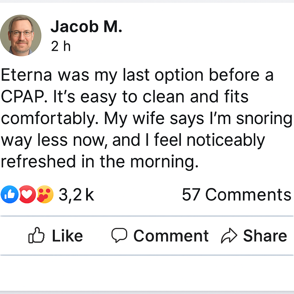This screenshot has width=294, height=294.
Task: Click the speech bubble Comment icon
Action: (119, 236)
